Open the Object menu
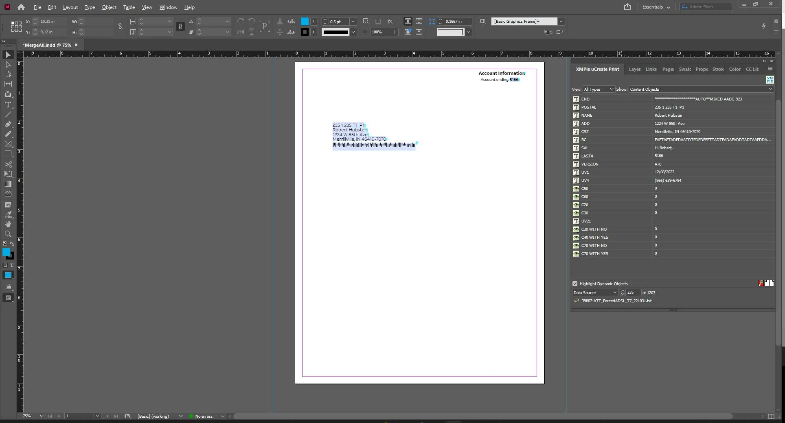Screen dimensions: 785x423 [109, 7]
